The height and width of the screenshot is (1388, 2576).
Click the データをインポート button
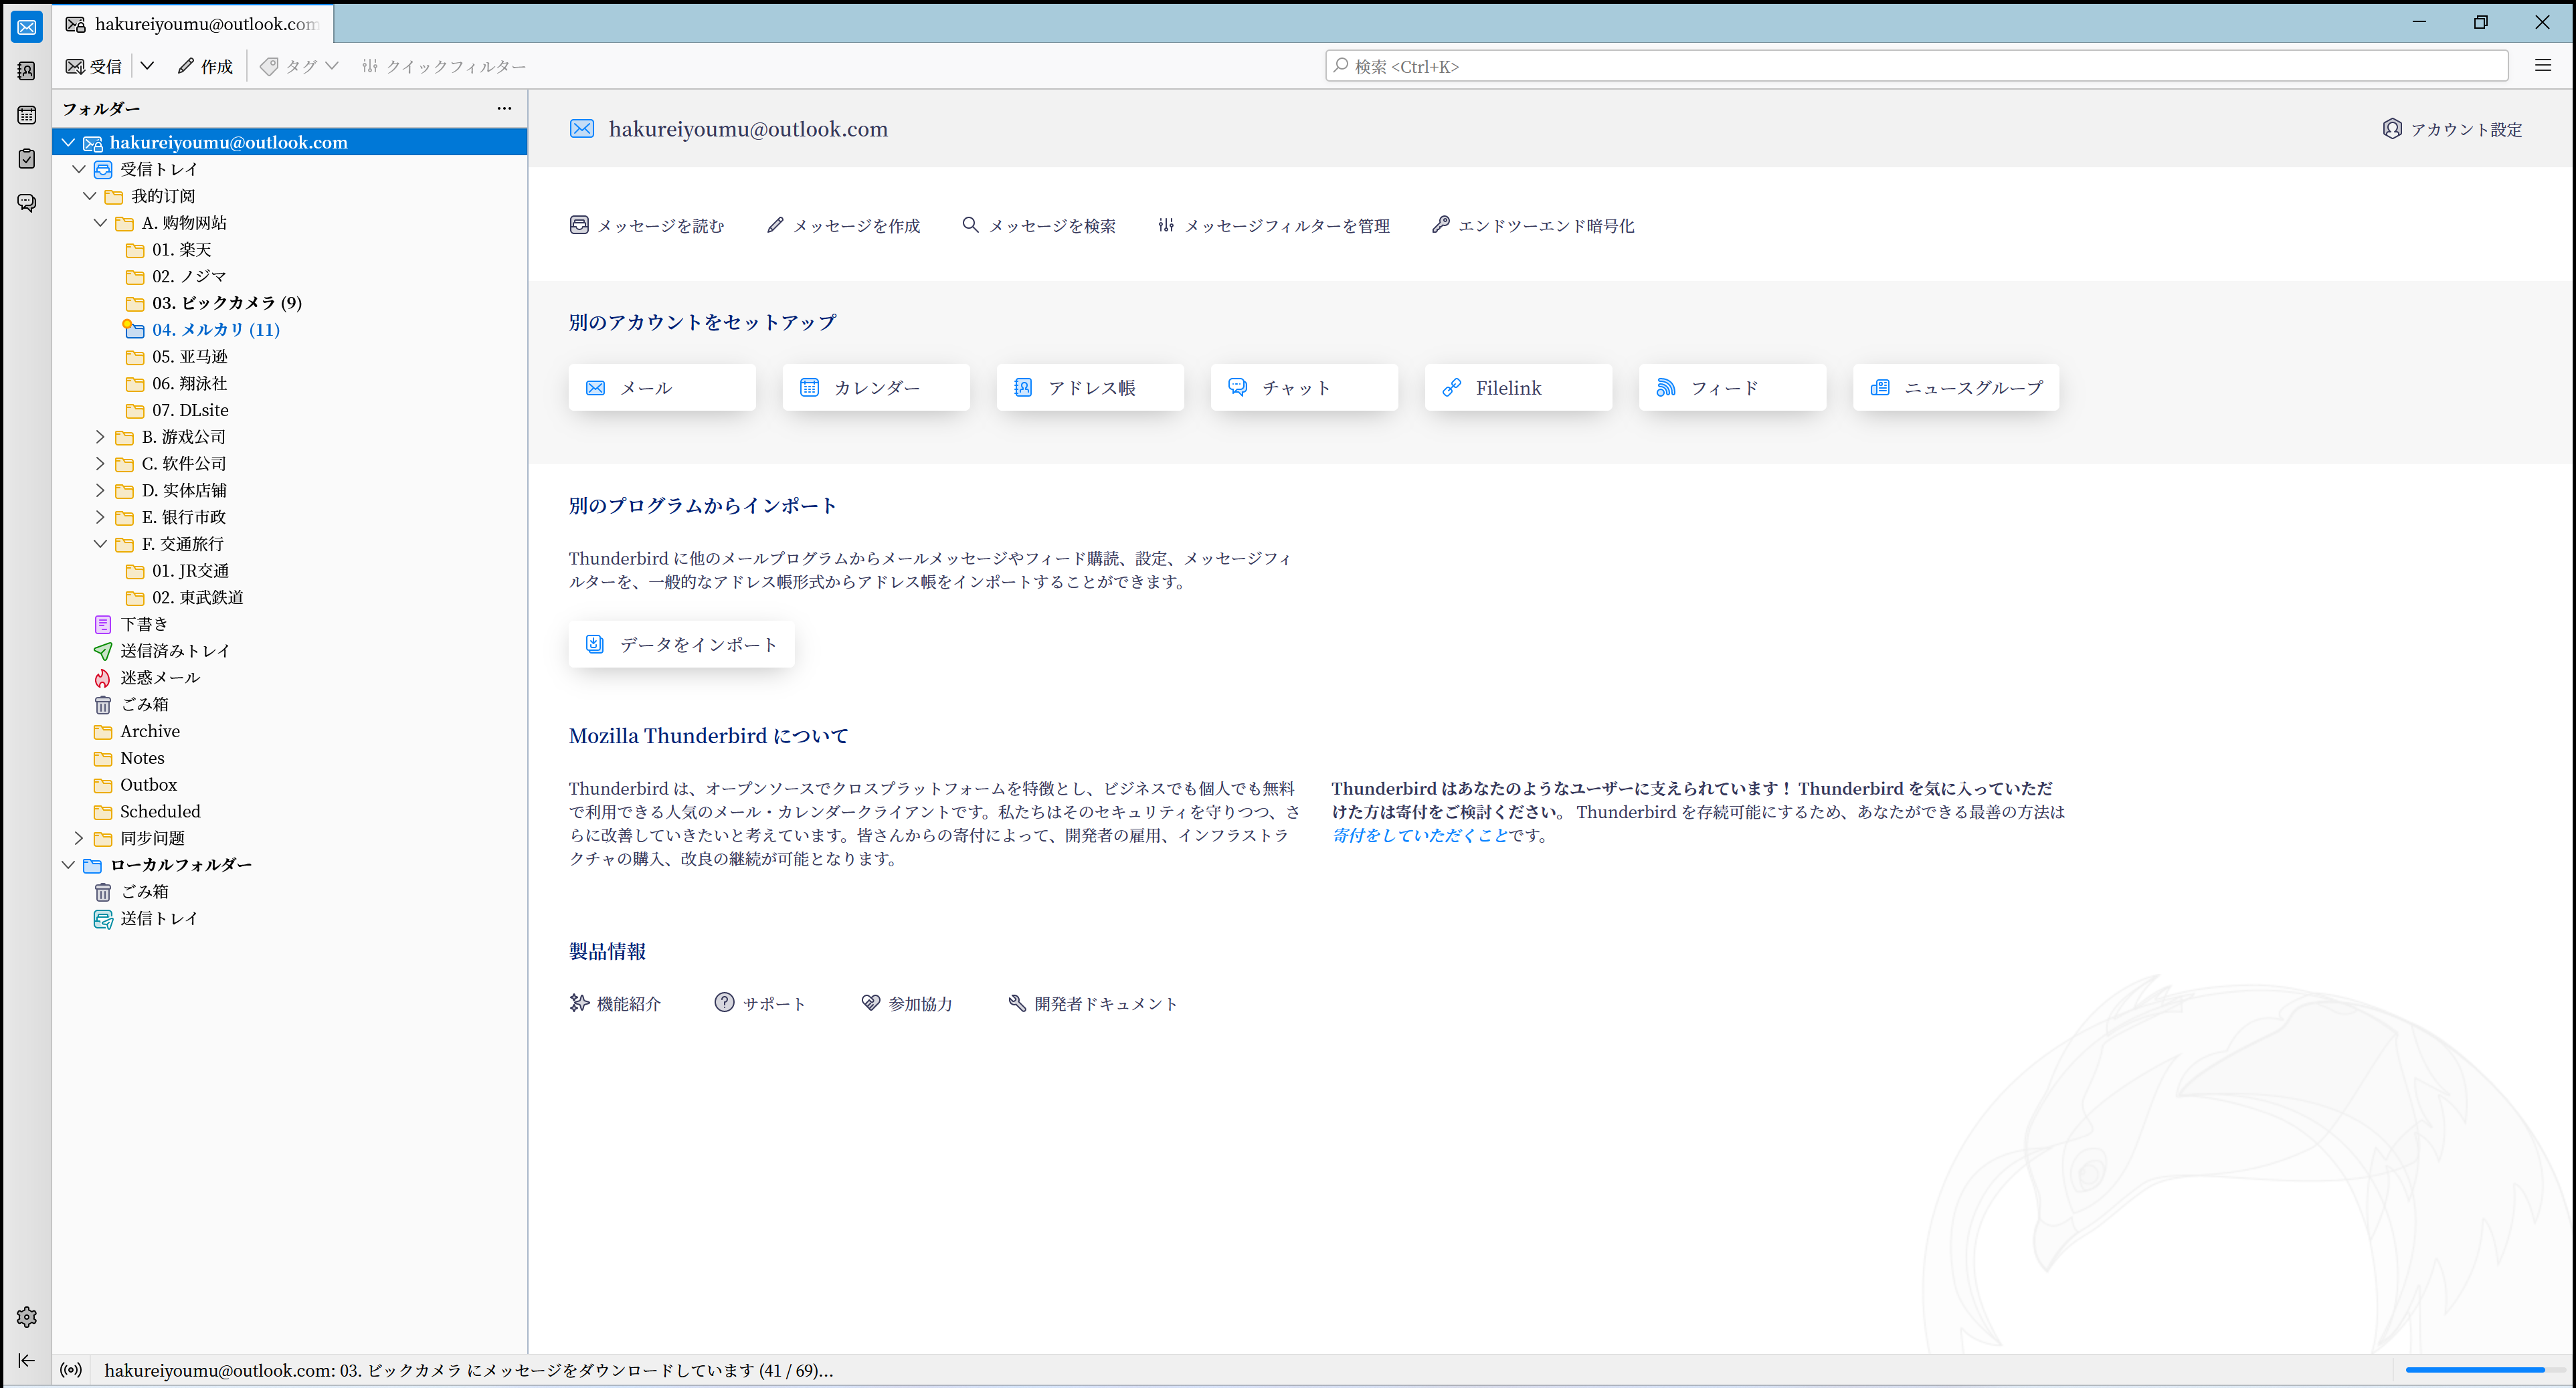point(681,645)
